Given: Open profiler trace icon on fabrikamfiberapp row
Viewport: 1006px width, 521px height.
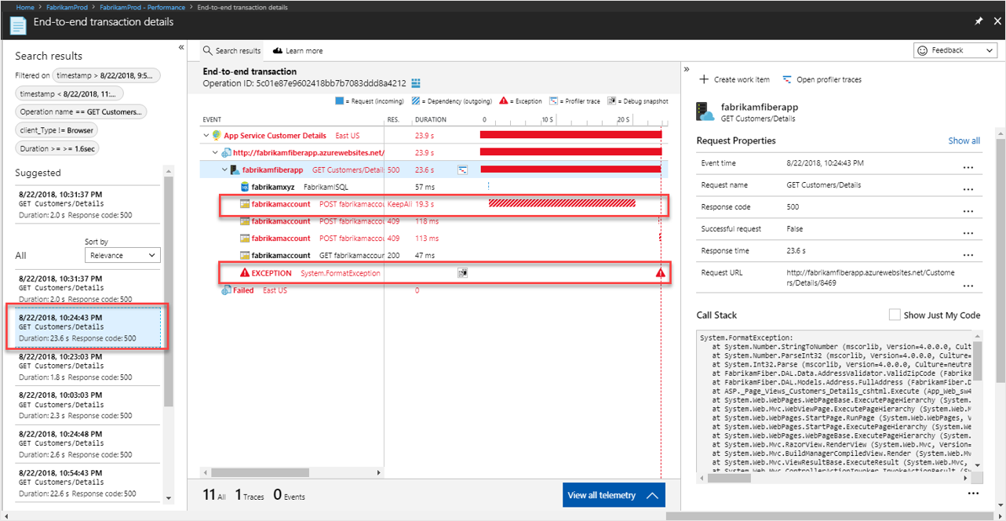Looking at the screenshot, I should (x=463, y=169).
